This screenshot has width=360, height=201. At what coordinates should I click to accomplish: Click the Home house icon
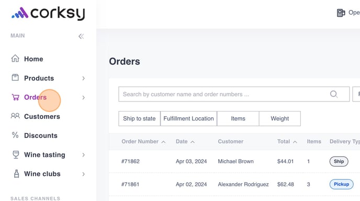(x=15, y=58)
